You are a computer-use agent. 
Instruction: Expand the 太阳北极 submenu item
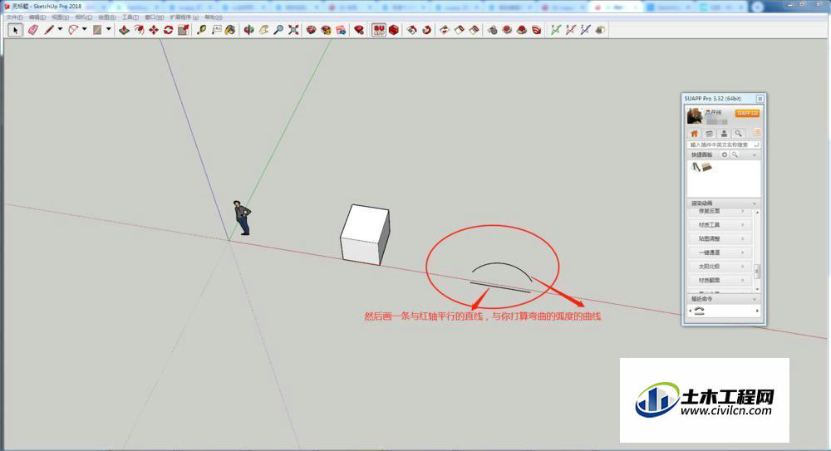tap(720, 266)
